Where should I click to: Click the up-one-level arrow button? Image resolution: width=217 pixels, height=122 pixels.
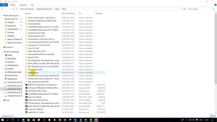13,9
